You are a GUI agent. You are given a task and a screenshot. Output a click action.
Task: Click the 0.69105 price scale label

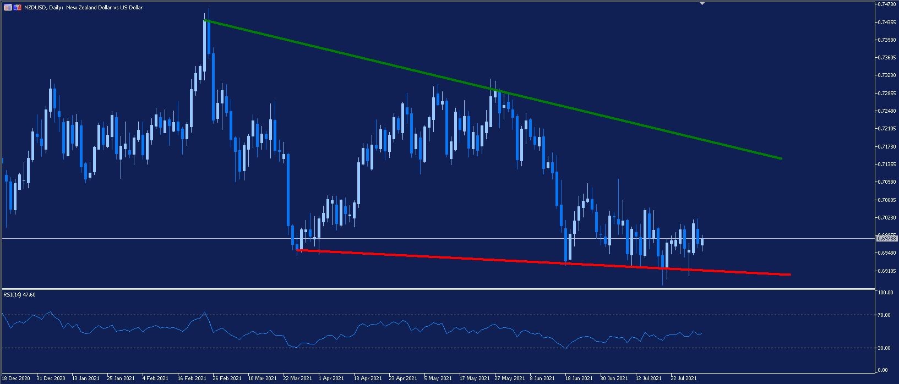(886, 271)
